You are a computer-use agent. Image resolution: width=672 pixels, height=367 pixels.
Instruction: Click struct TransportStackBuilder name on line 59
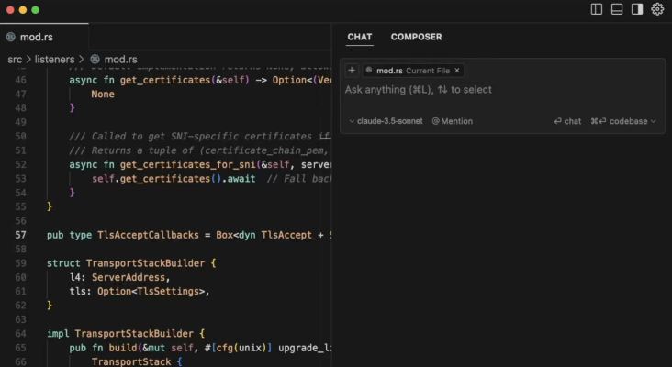(x=145, y=263)
